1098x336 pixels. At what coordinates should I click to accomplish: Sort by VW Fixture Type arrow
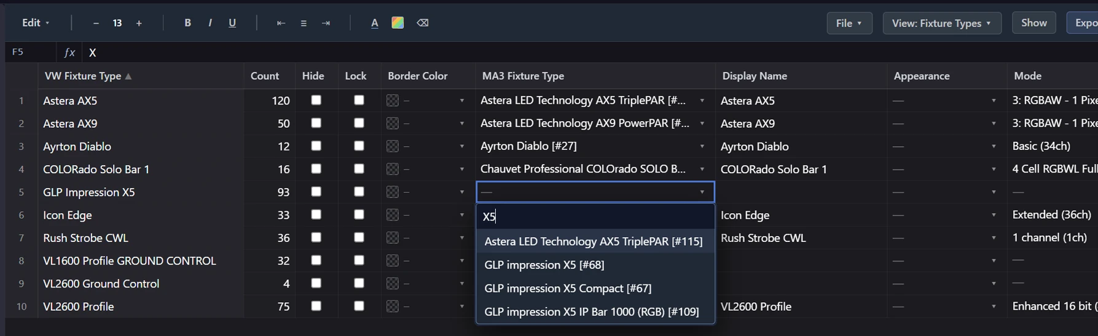(x=128, y=76)
